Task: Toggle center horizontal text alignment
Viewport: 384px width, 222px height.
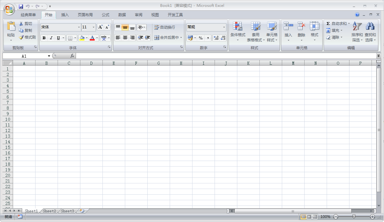Action: click(x=125, y=38)
